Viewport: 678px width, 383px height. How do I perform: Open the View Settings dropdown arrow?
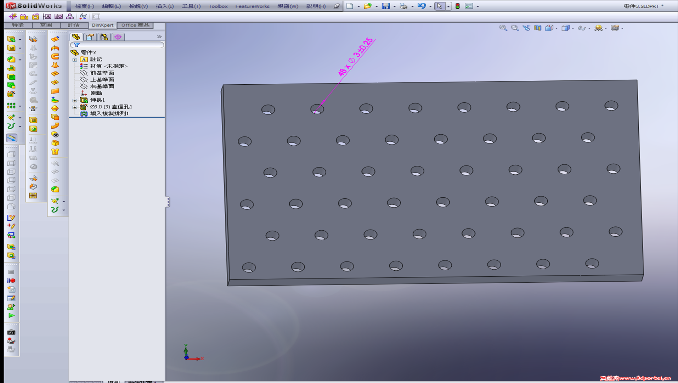[622, 28]
